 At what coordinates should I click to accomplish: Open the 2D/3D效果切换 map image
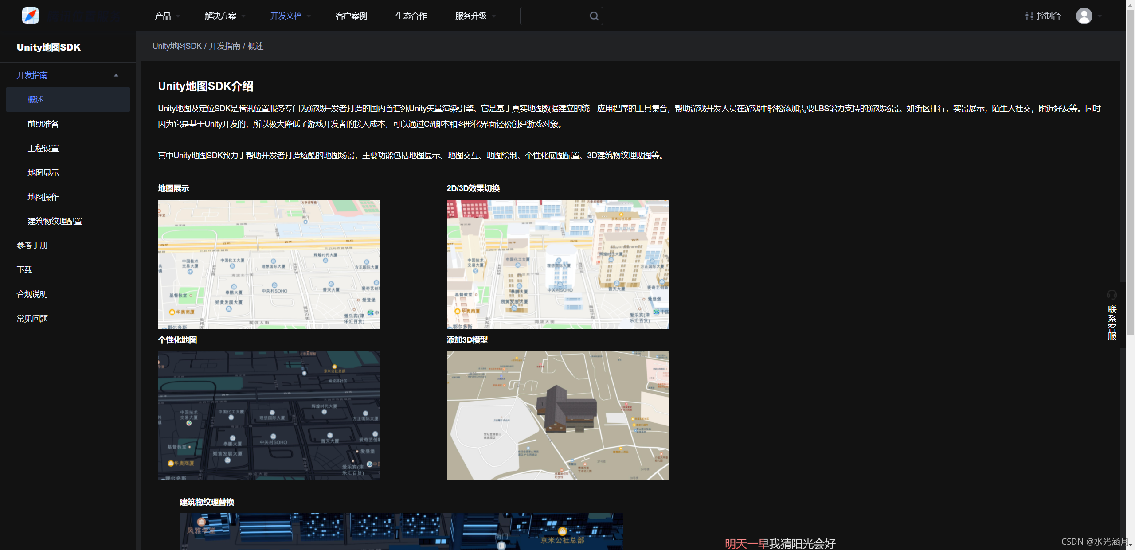[x=557, y=264]
